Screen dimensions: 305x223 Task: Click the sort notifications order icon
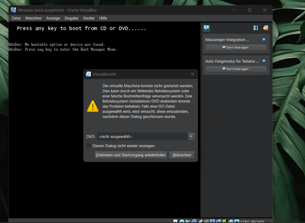coord(256,28)
